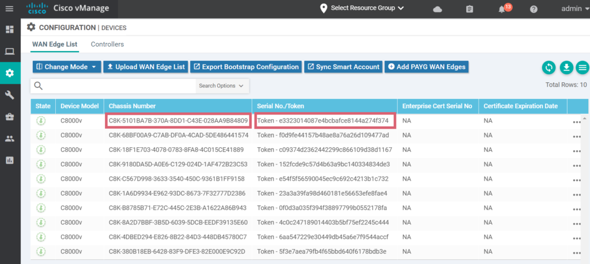The image size is (590, 264).
Task: Expand the Change Mode dropdown
Action: click(67, 67)
